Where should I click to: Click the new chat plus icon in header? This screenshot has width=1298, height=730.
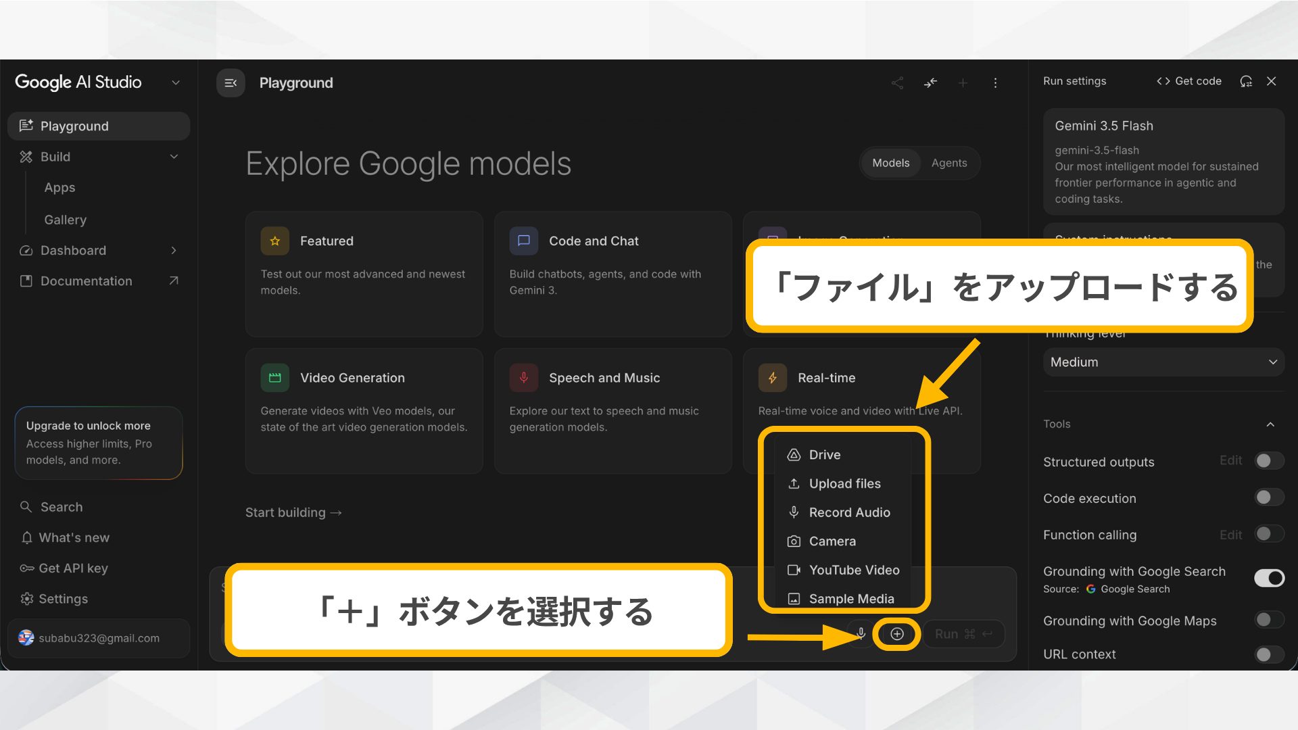coord(963,83)
